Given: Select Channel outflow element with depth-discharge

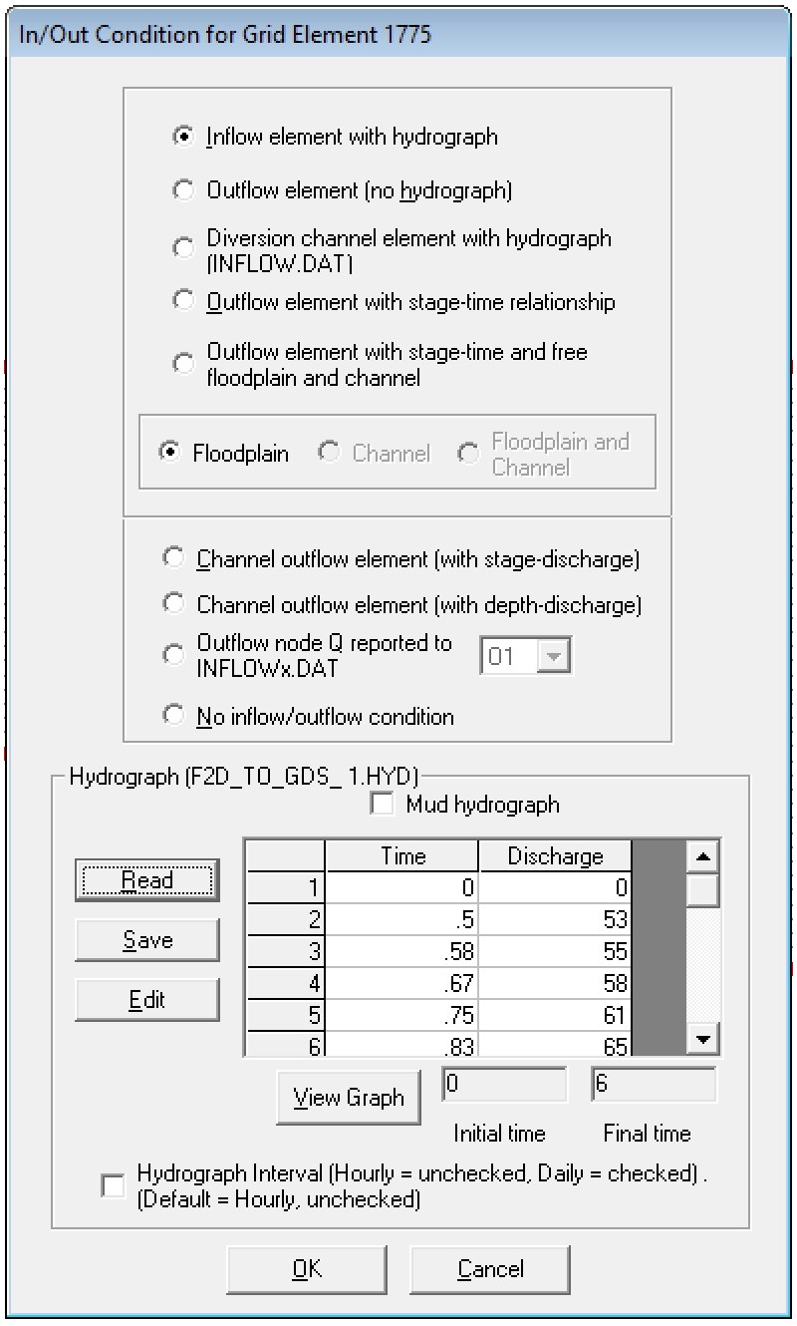Looking at the screenshot, I should [x=173, y=605].
